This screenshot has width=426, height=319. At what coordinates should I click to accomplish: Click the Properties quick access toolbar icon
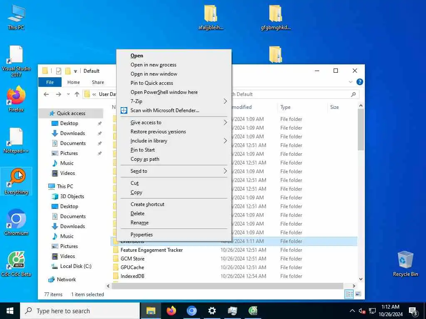tap(58, 71)
